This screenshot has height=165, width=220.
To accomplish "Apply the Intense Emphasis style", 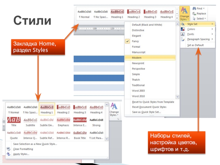I will click(80, 122).
